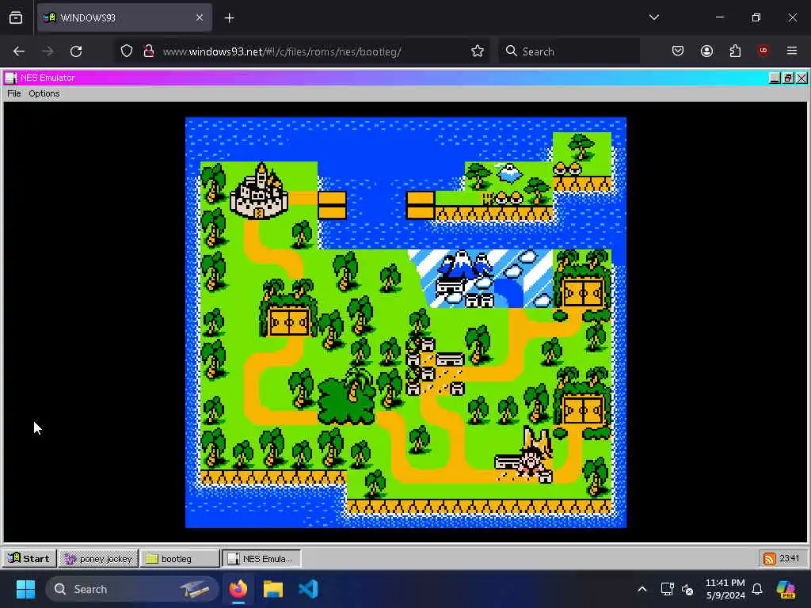811x608 pixels.
Task: Click the uBlock Origin toolbar icon
Action: [x=763, y=51]
